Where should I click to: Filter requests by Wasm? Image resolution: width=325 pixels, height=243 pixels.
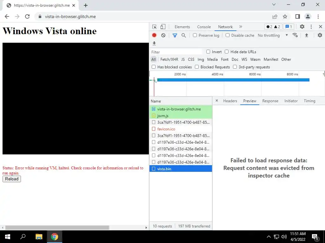(x=255, y=59)
